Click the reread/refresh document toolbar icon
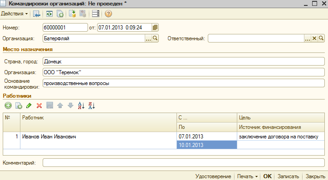Viewport: 328px width, 180px height. tap(49, 14)
